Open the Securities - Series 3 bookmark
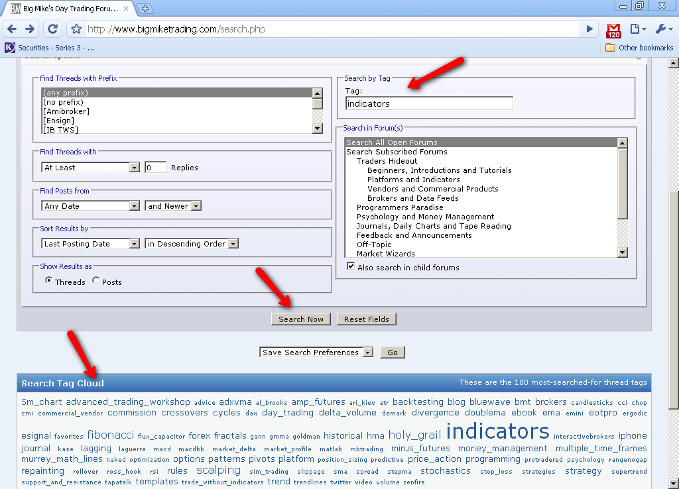The height and width of the screenshot is (489, 679). pyautogui.click(x=50, y=48)
